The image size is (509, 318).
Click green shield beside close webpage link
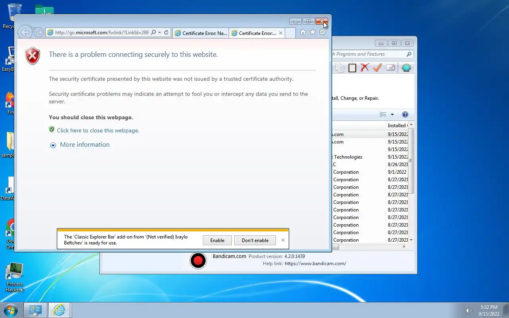click(52, 130)
